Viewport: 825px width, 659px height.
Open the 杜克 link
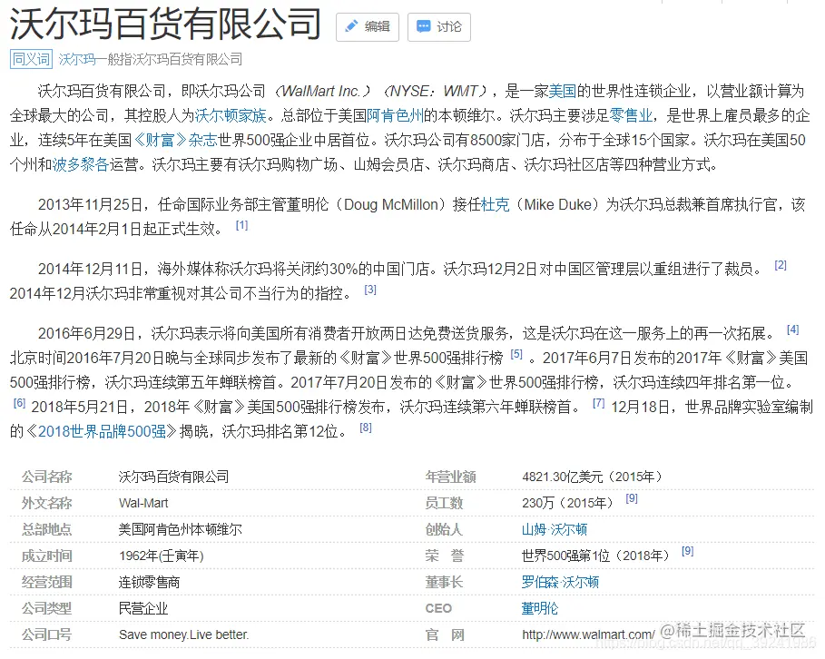pos(496,204)
